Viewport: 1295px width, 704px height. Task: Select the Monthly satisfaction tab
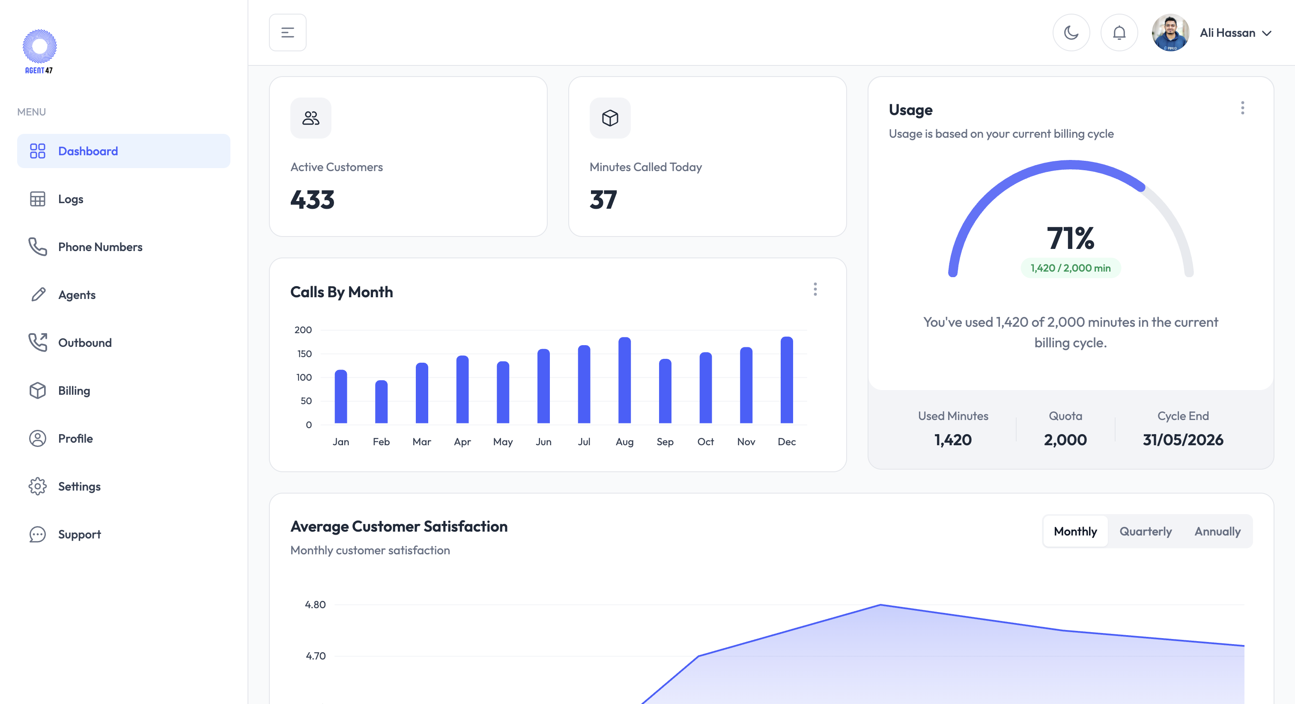pos(1075,531)
